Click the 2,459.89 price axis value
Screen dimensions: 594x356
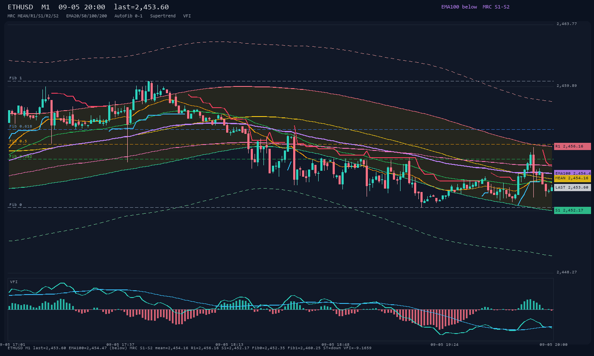tap(567, 86)
